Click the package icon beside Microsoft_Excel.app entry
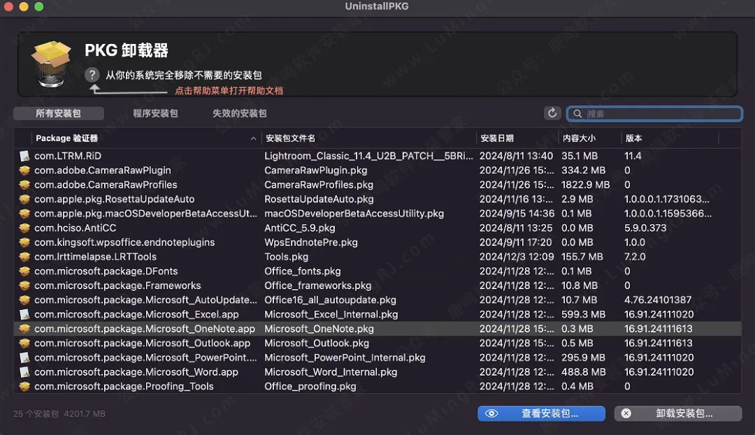 (25, 314)
